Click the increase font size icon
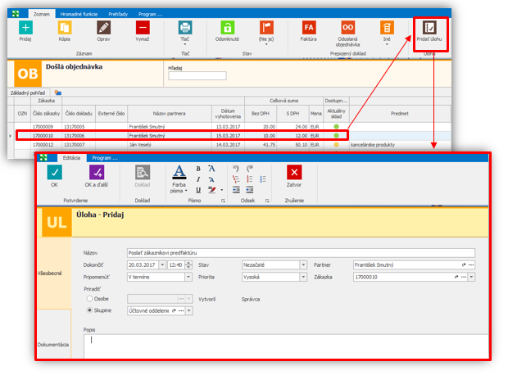The width and height of the screenshot is (508, 375). point(211,169)
